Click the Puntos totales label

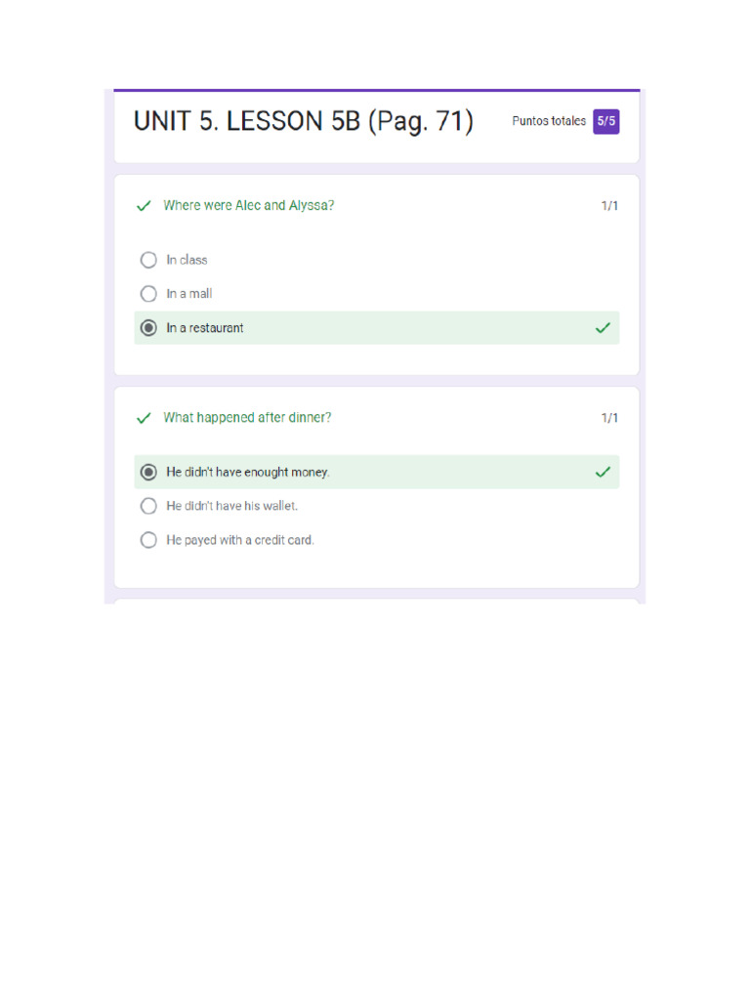(549, 121)
